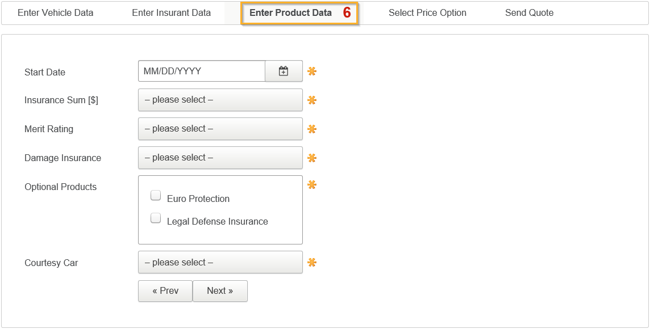Viewport: 650px width, 329px height.
Task: Click the « Prev button
Action: (x=165, y=291)
